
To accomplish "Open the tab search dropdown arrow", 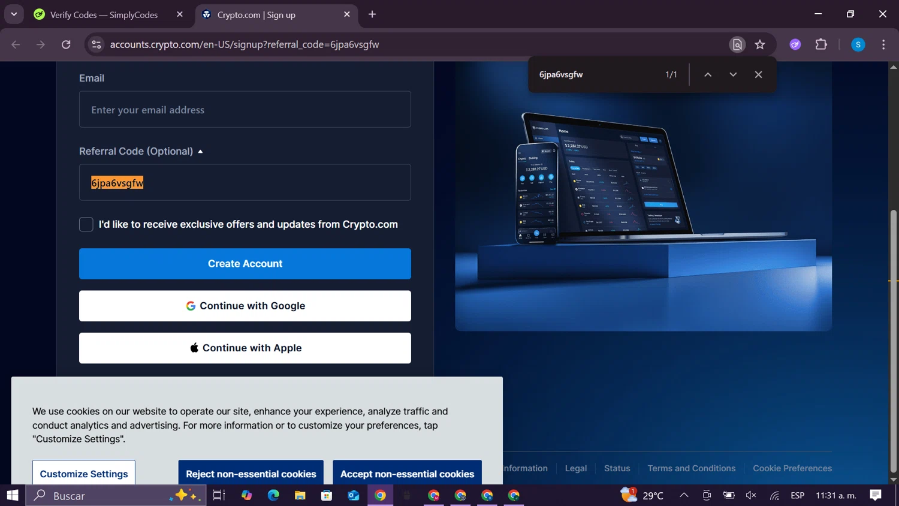I will click(x=14, y=14).
